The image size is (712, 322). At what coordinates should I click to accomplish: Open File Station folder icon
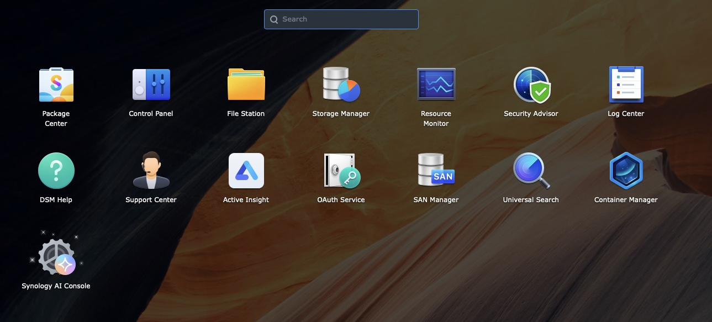click(x=246, y=85)
